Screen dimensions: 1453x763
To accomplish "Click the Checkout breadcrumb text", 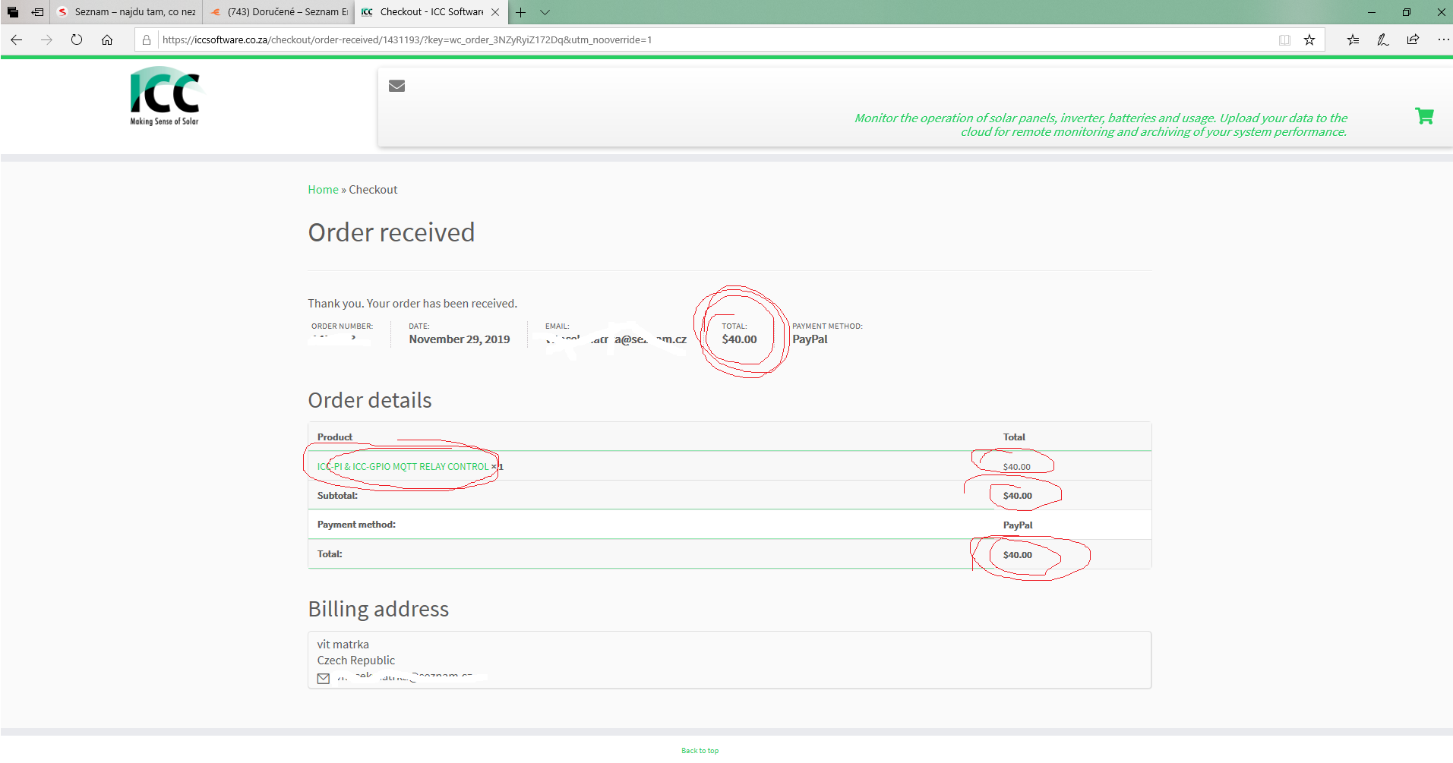I will [373, 190].
